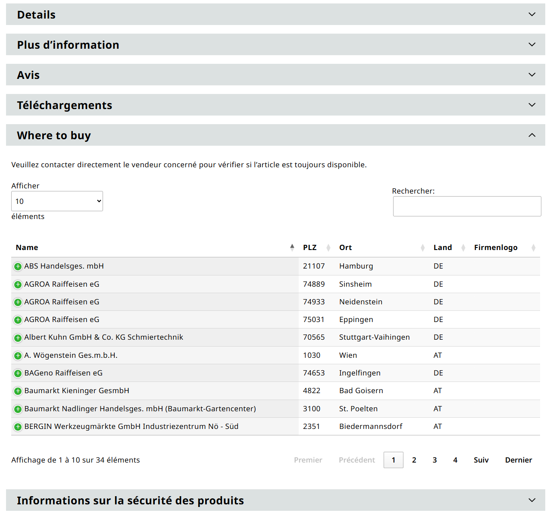The height and width of the screenshot is (516, 550).
Task: Expand the ABS Handelsges. mbH row details
Action: (18, 267)
